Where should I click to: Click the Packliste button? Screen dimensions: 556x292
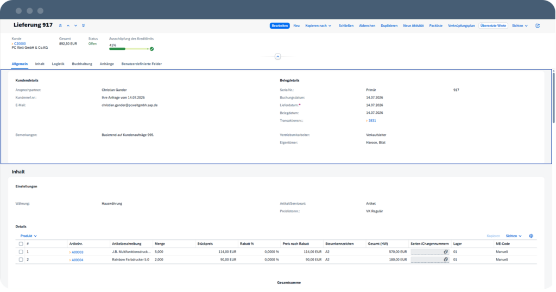pyautogui.click(x=436, y=25)
